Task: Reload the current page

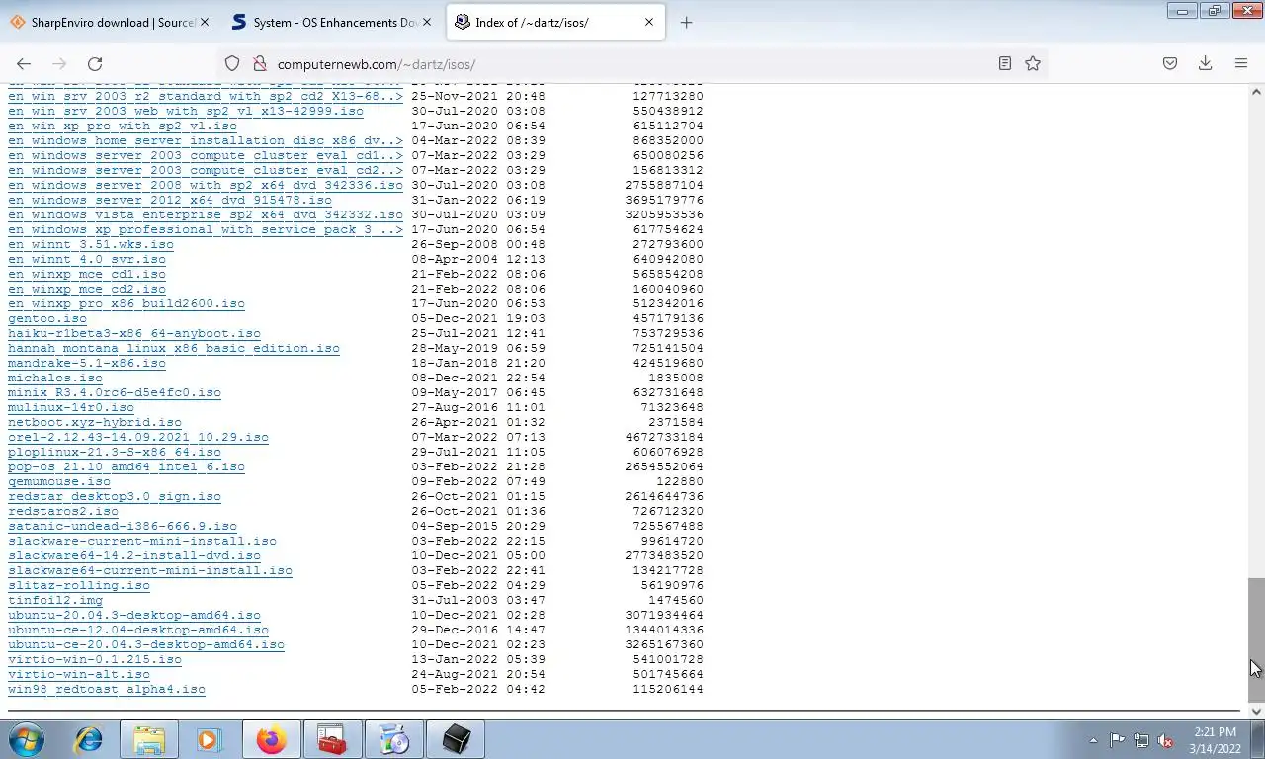Action: coord(95,63)
